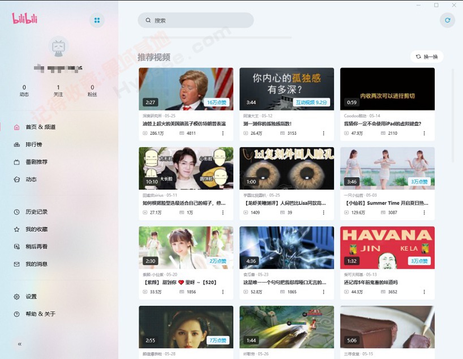Collapse sidebar with double chevron icon
This screenshot has height=359, width=463.
coord(19,344)
